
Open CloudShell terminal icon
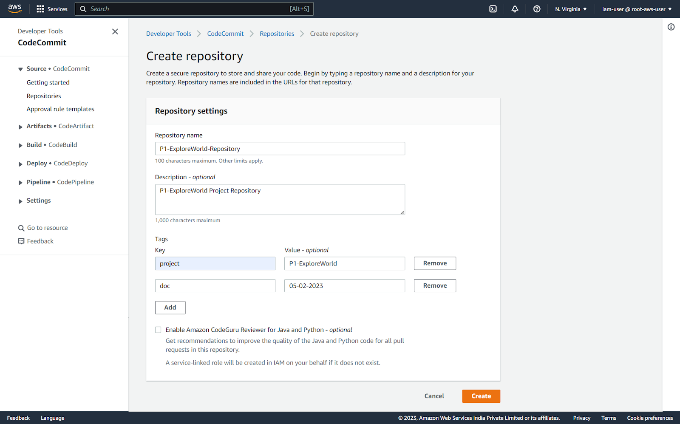(x=493, y=9)
